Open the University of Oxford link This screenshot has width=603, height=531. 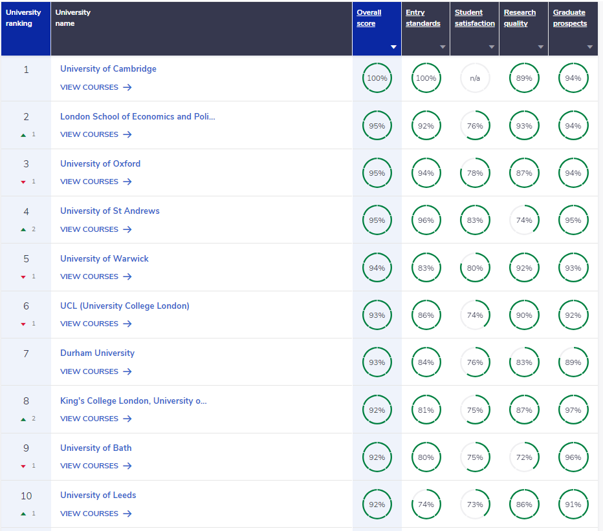100,163
